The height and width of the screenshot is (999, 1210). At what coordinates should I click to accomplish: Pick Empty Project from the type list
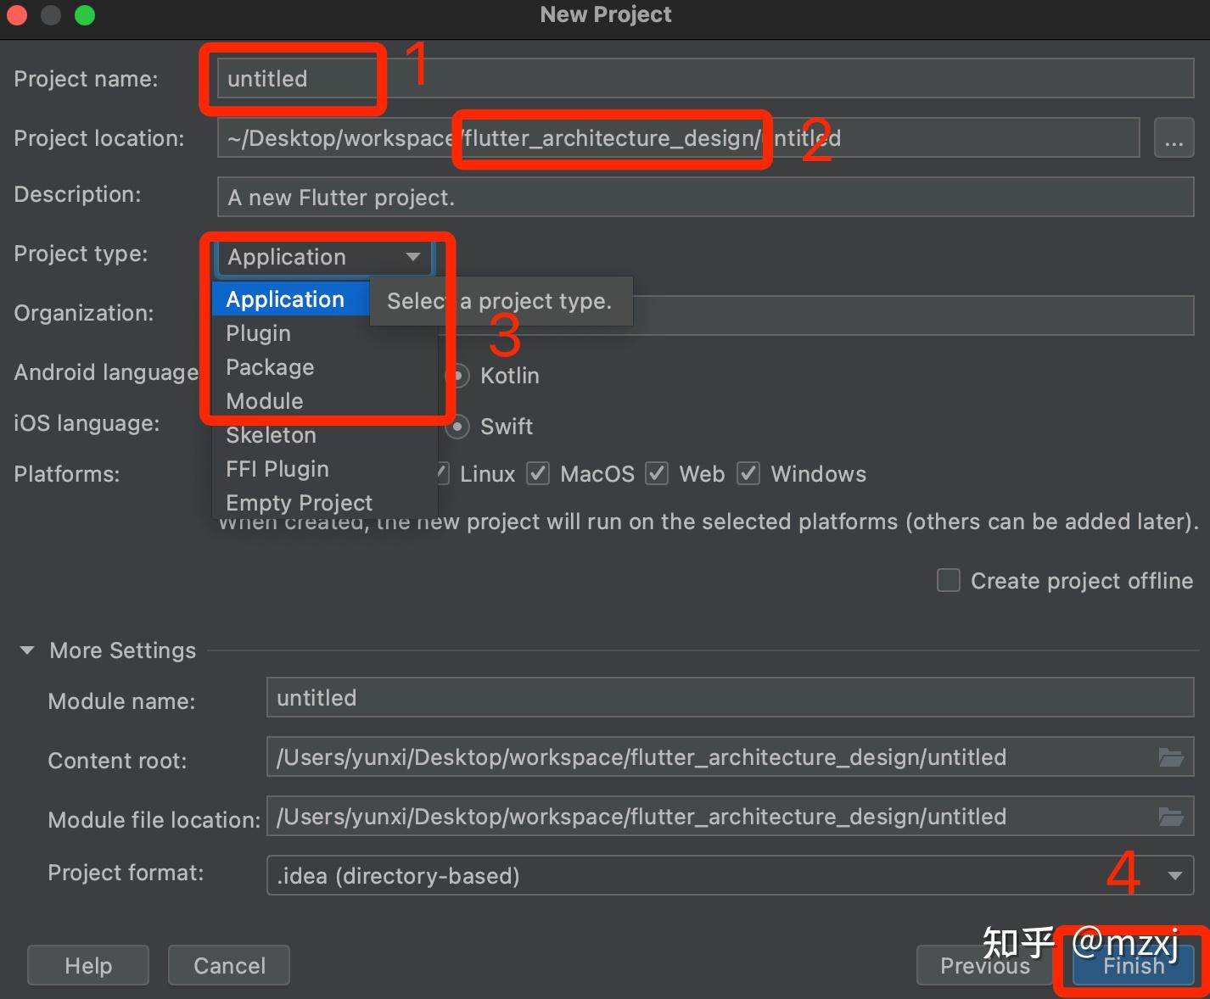[299, 503]
